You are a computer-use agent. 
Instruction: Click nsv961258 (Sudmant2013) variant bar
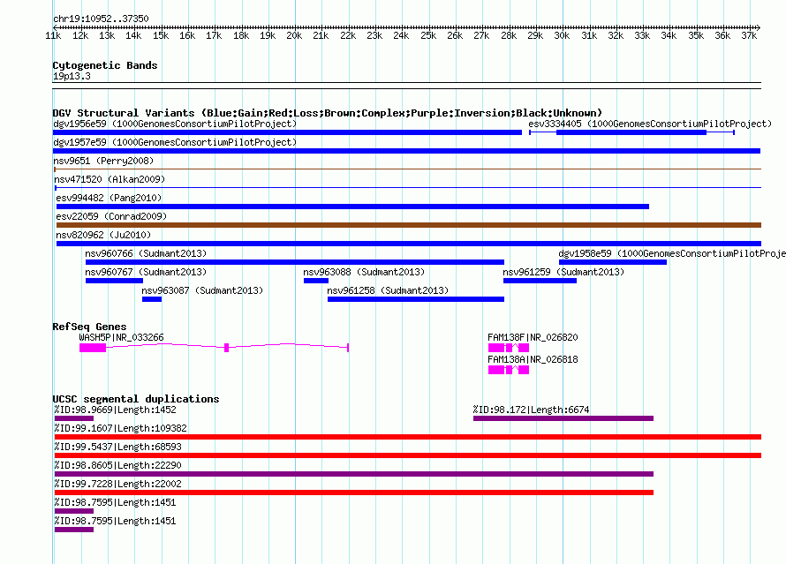(x=416, y=299)
